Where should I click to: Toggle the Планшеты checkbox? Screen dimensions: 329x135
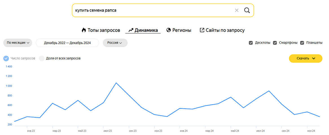point(302,43)
